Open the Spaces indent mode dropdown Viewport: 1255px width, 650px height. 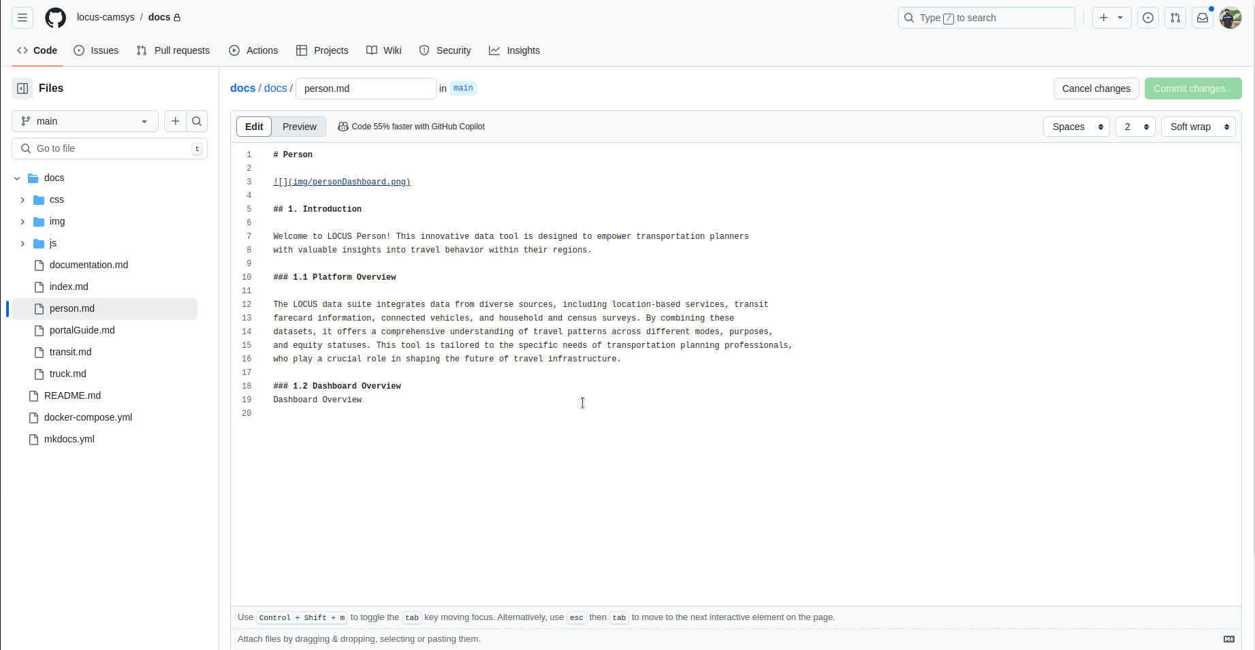click(1076, 127)
